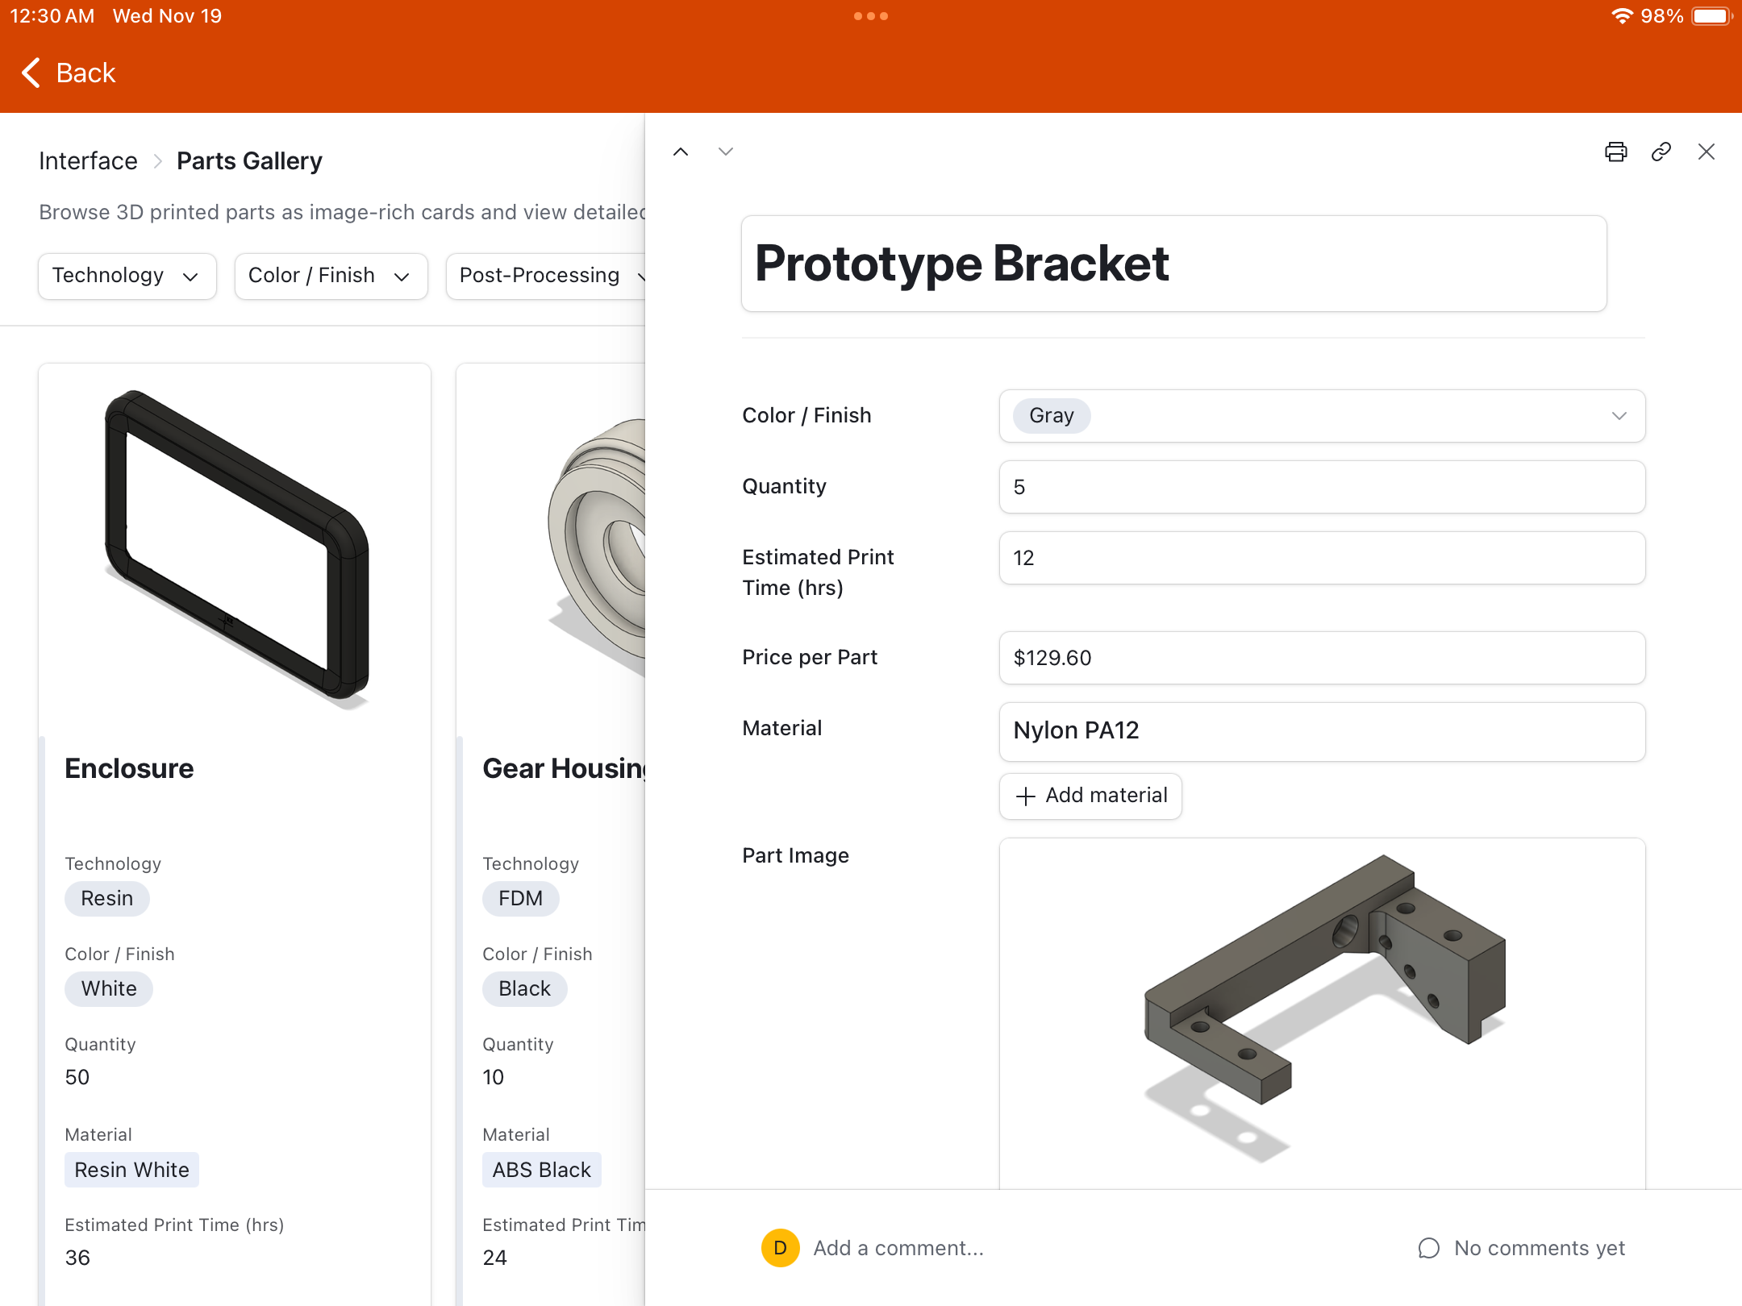This screenshot has height=1306, width=1742.
Task: Click the comment bubble beside No comments yet
Action: [x=1429, y=1247]
